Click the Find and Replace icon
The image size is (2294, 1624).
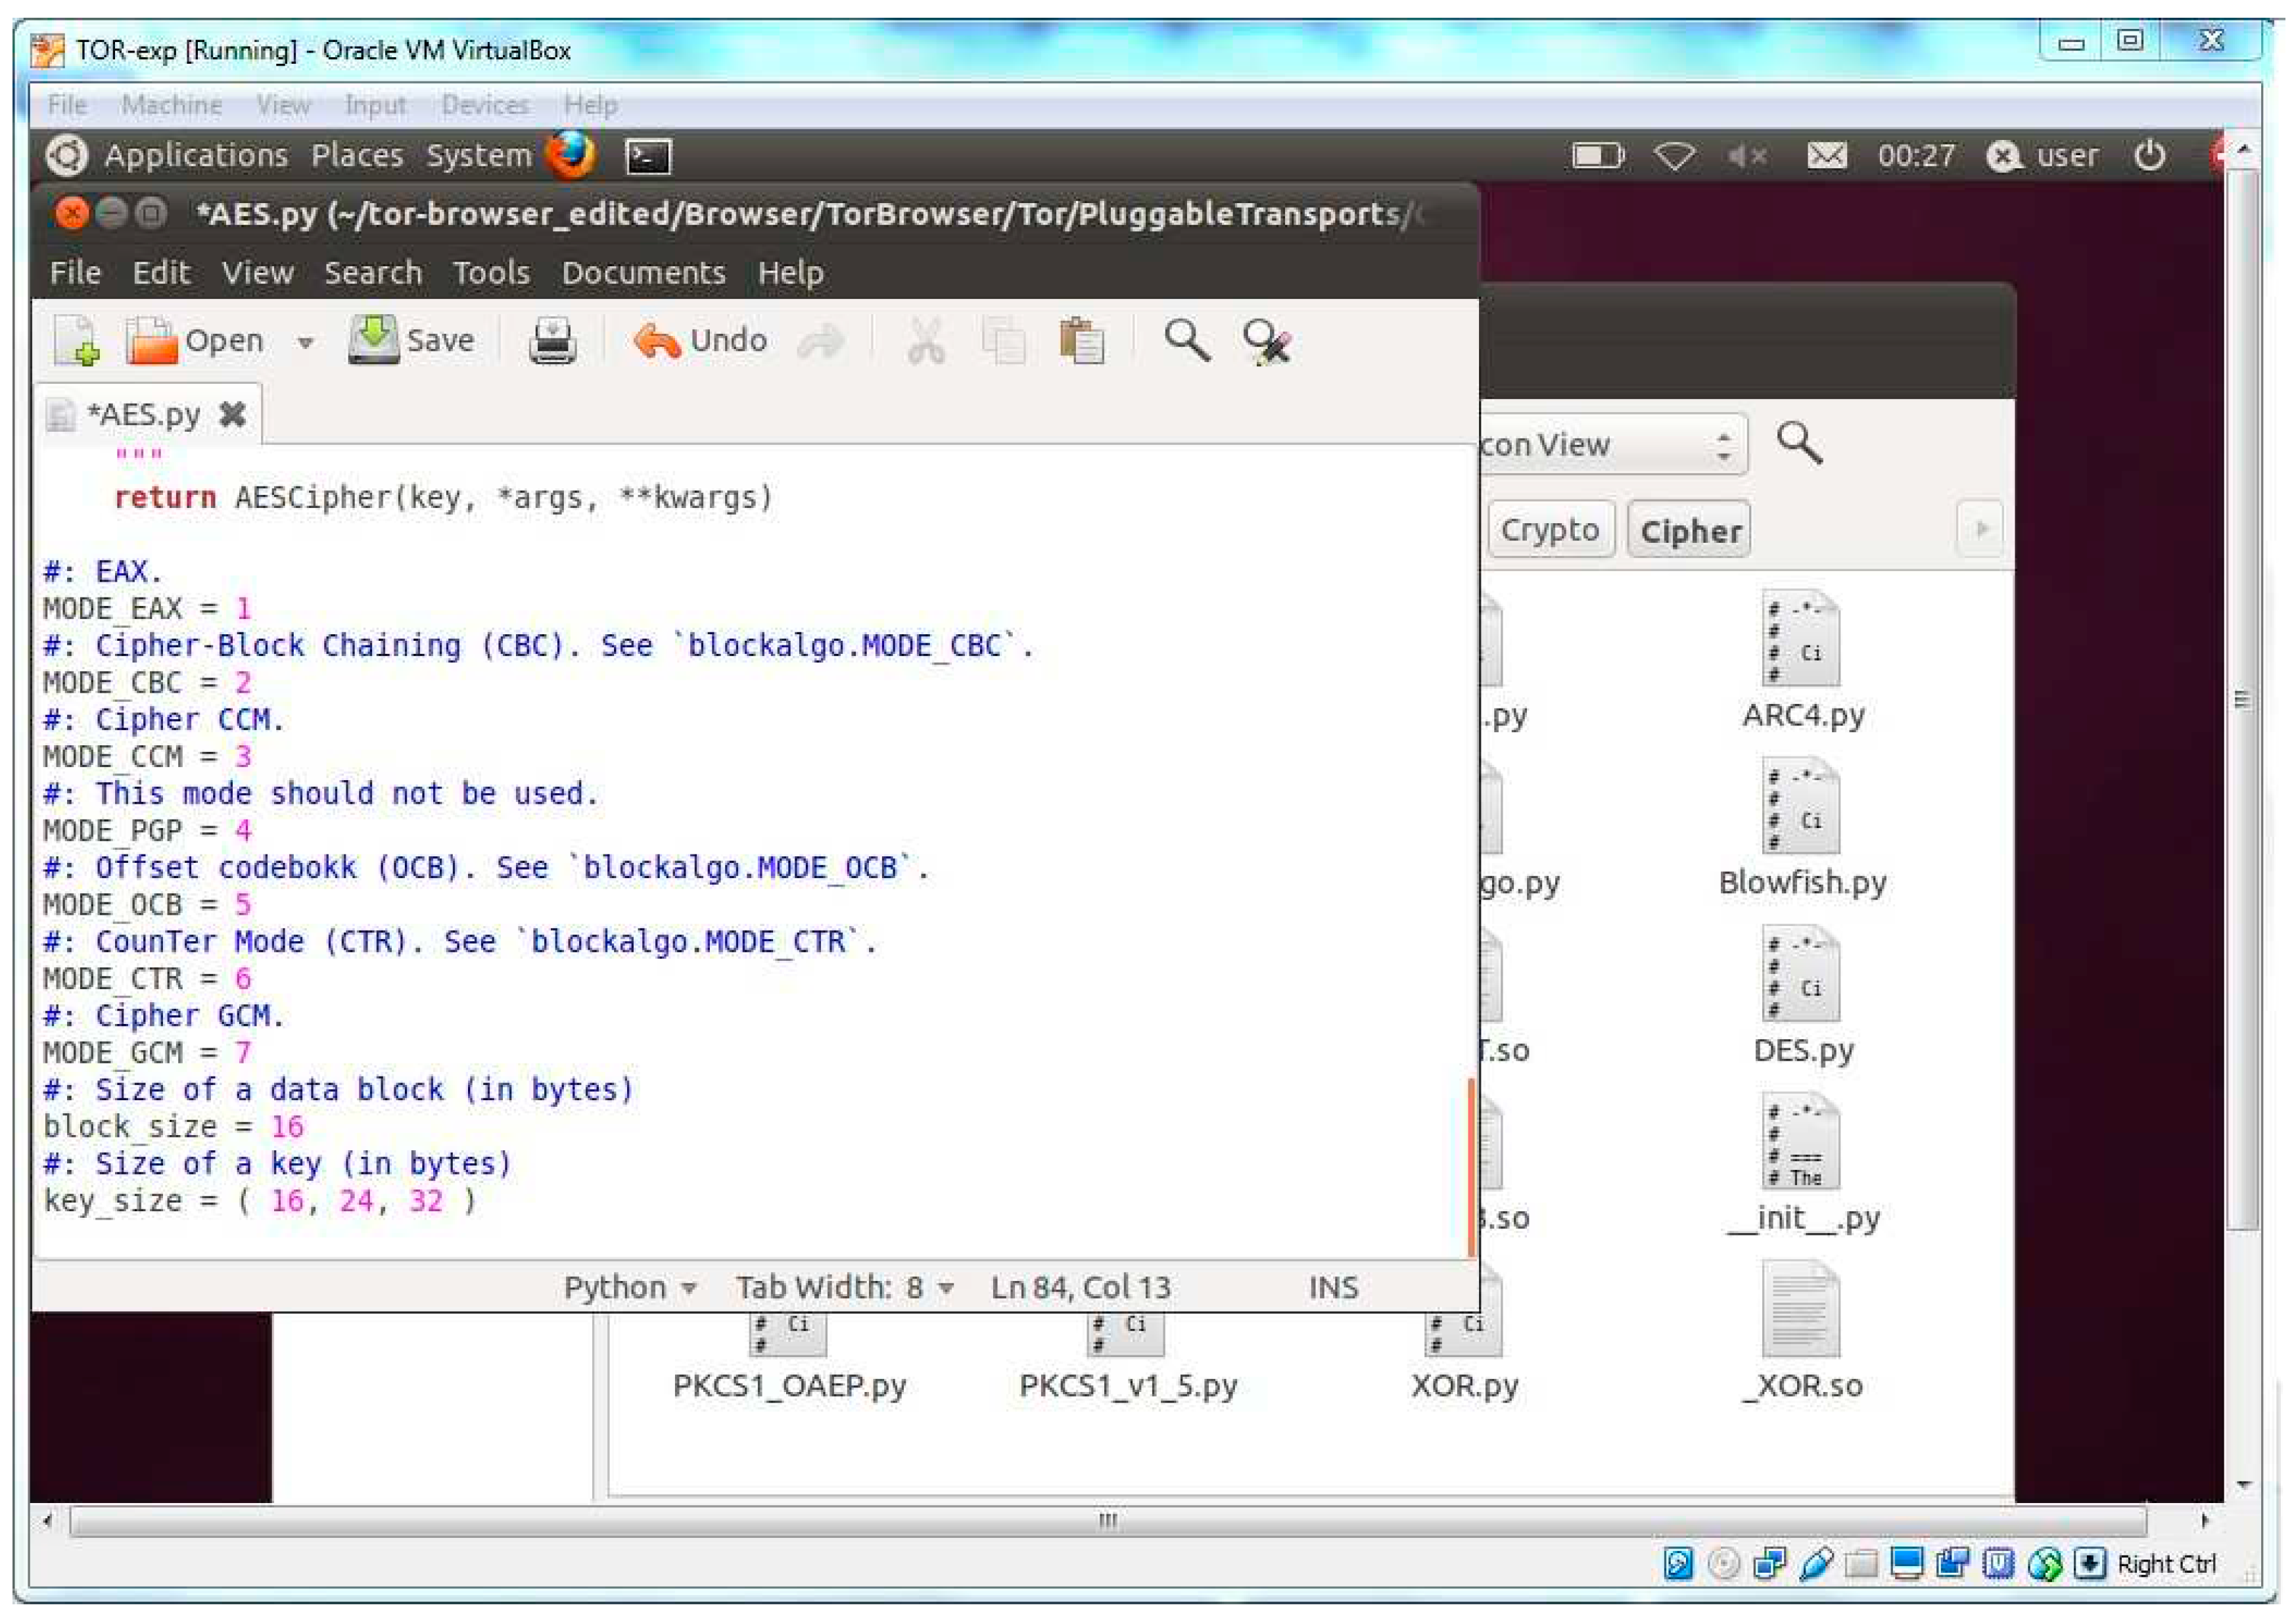click(1266, 341)
